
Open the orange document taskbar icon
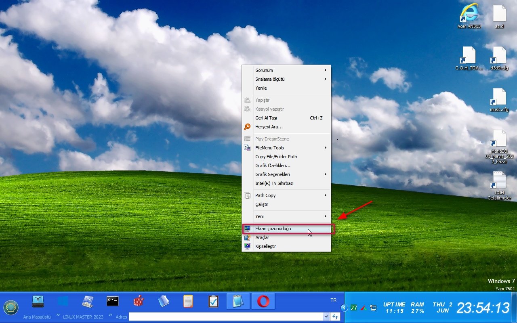[188, 301]
